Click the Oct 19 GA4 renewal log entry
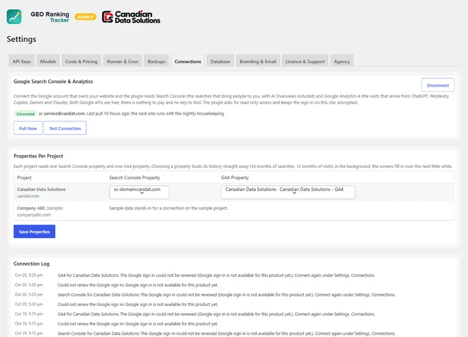The height and width of the screenshot is (337, 468). pyautogui.click(x=216, y=314)
